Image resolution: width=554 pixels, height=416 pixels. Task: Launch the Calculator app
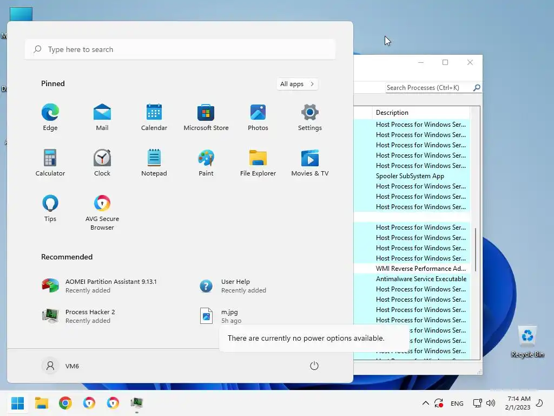[x=50, y=162]
